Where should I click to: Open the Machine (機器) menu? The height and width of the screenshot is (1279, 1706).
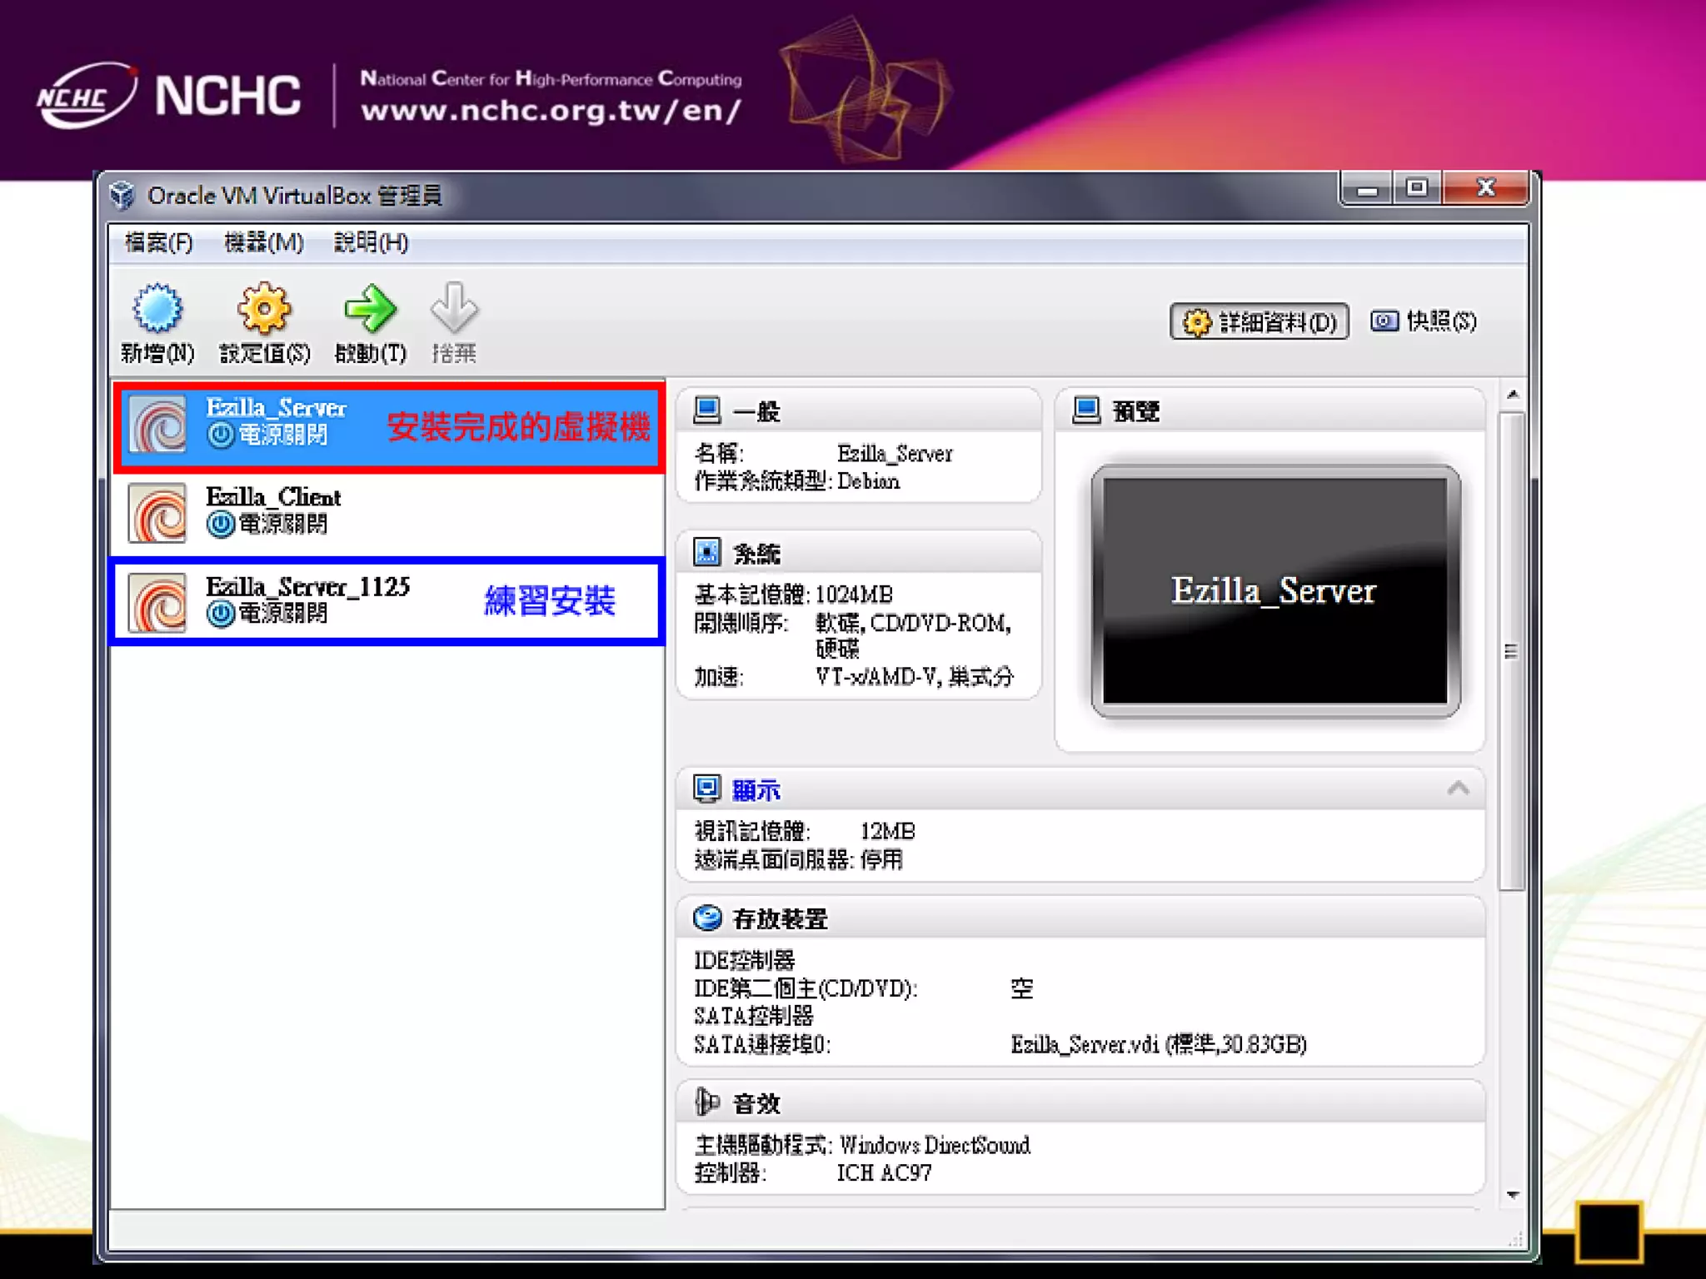263,242
